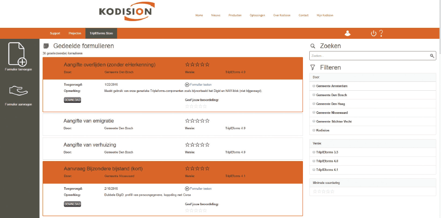The width and height of the screenshot is (446, 218).
Task: Click play icon for Bijzondere bijstand Formulier testen
Action: [x=187, y=188]
